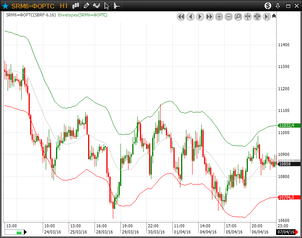The height and width of the screenshot is (238, 302).
Task: Select the pencil drawing tool
Action: [x=87, y=6]
